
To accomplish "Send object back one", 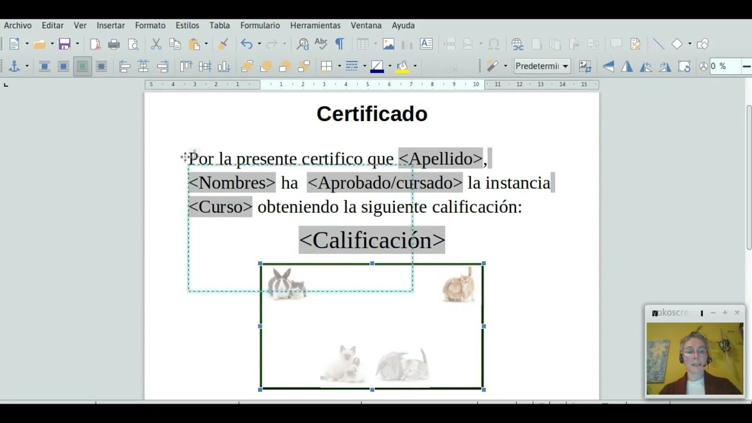I will tap(285, 66).
